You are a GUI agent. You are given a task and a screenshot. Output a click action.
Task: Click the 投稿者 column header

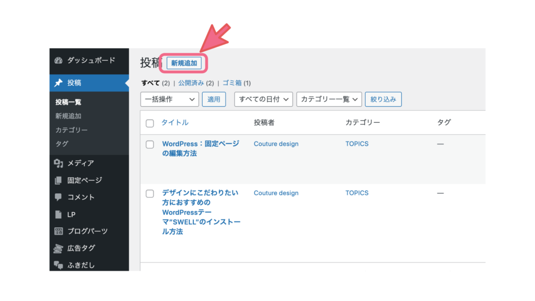click(264, 122)
